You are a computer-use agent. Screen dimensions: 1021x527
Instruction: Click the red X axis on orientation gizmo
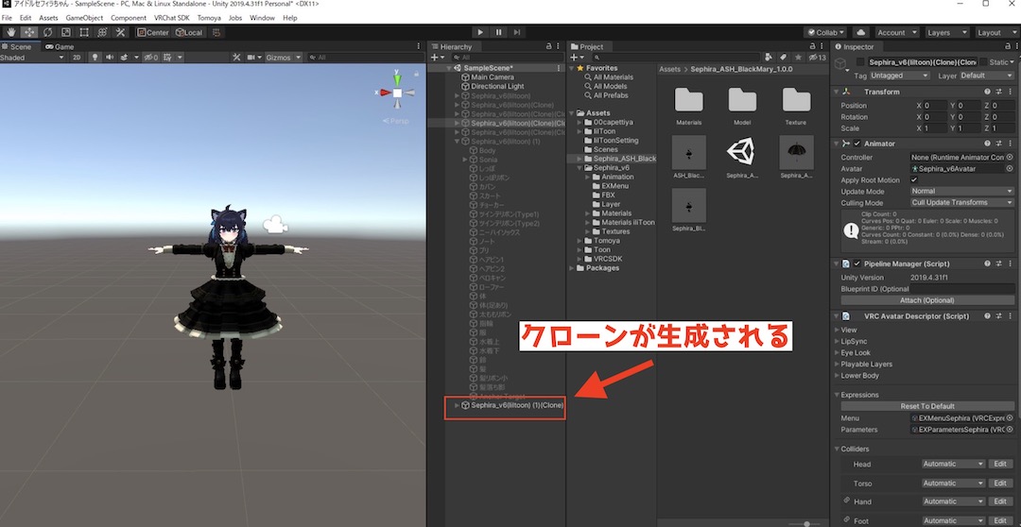coord(385,93)
